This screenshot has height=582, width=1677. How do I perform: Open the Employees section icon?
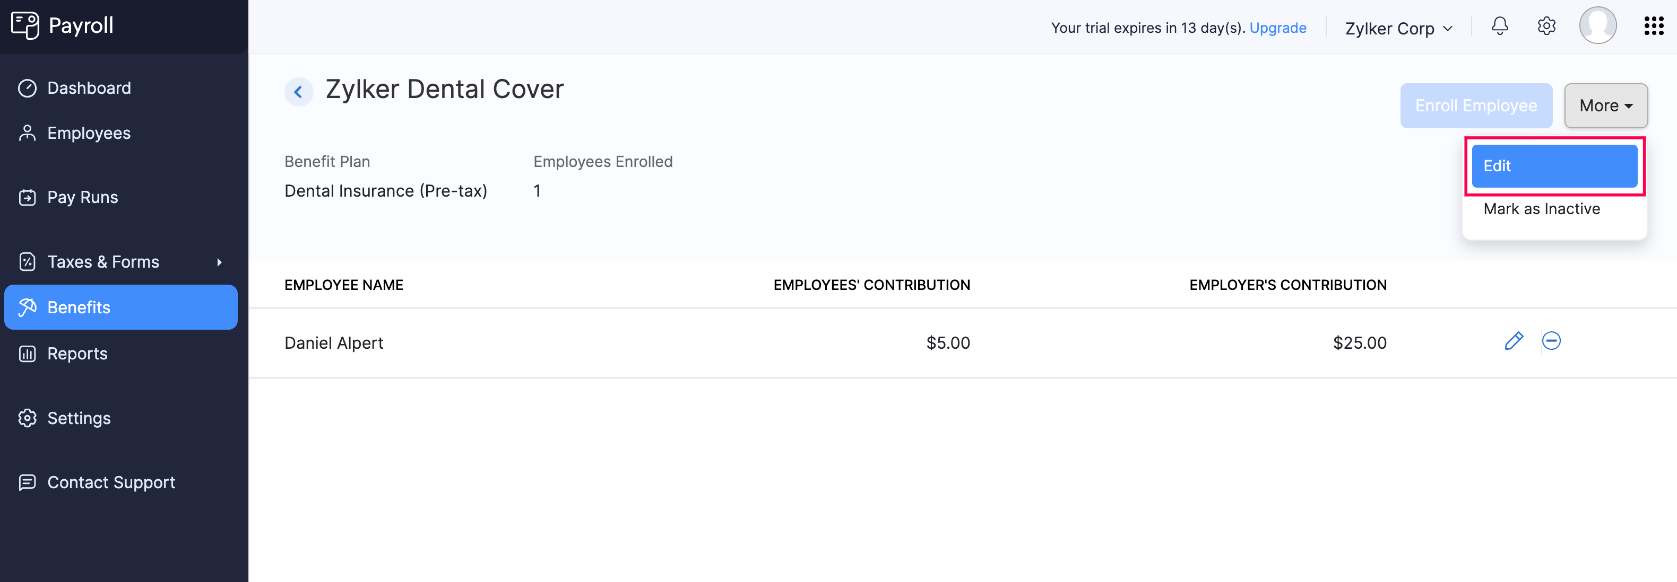pos(27,133)
